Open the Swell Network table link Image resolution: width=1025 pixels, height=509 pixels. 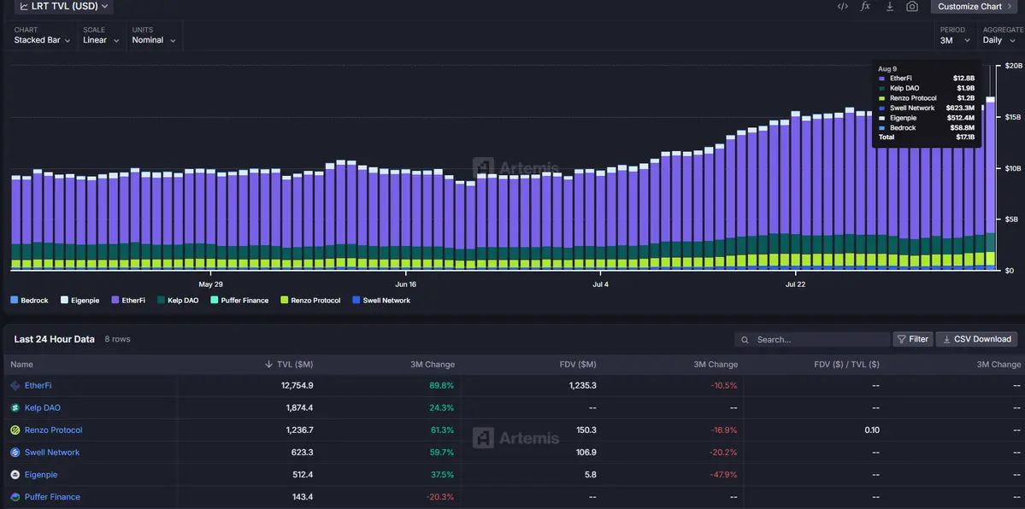(52, 452)
